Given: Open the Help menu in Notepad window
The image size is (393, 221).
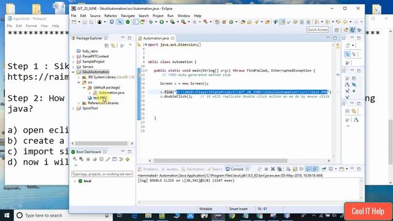Looking at the screenshot, I should tap(55, 26).
